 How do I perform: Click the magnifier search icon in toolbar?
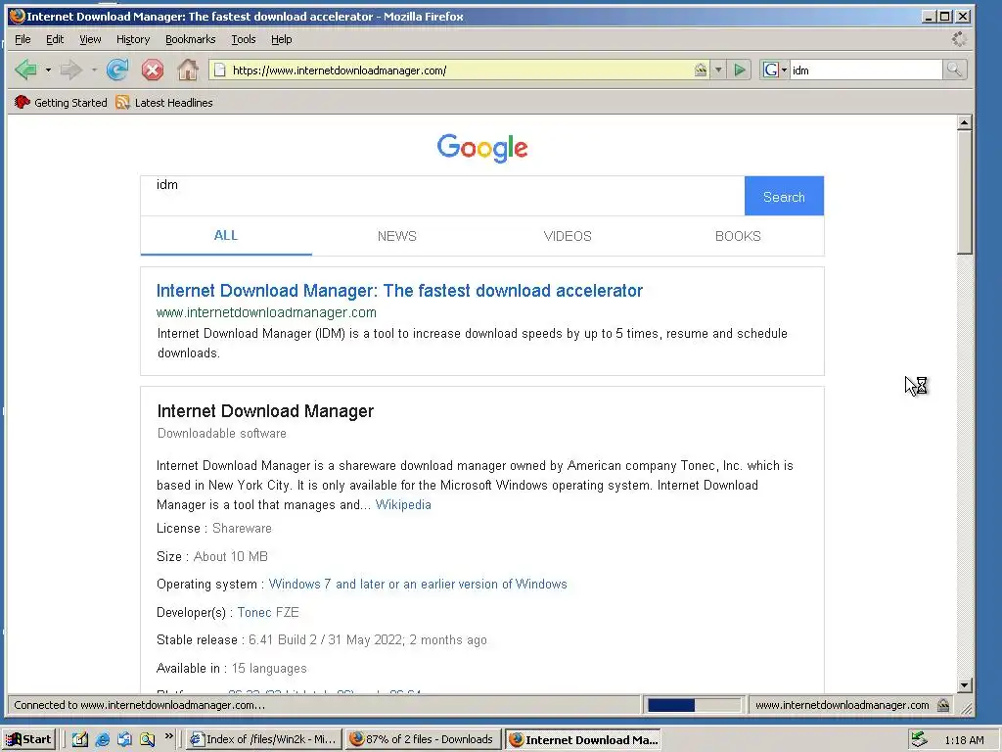click(954, 70)
